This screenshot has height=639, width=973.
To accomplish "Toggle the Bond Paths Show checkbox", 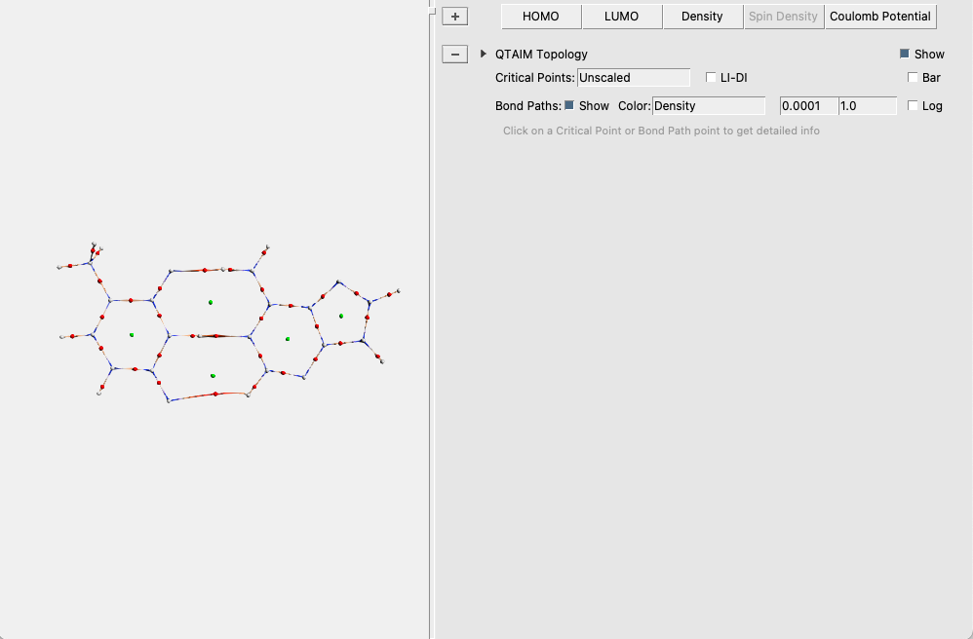I will click(x=570, y=105).
